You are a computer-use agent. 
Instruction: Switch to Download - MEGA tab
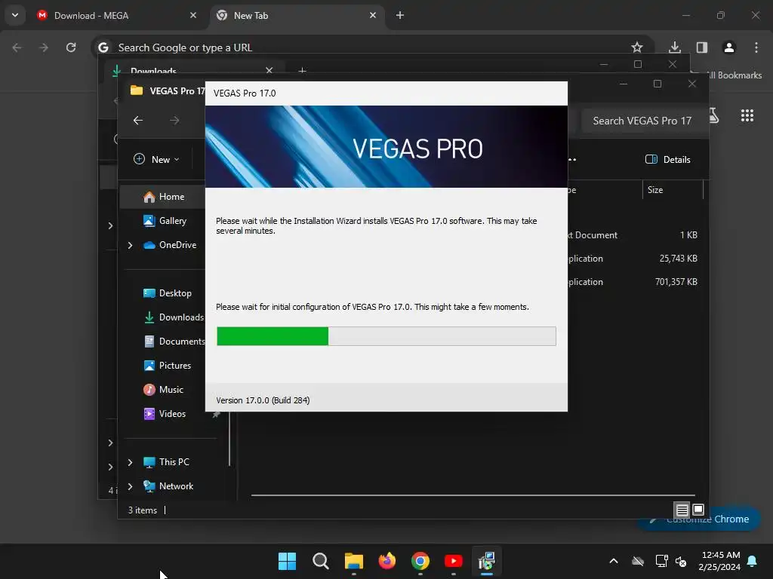(115, 15)
